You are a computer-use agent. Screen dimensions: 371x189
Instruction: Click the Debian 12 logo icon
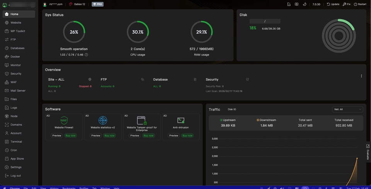(x=71, y=4)
